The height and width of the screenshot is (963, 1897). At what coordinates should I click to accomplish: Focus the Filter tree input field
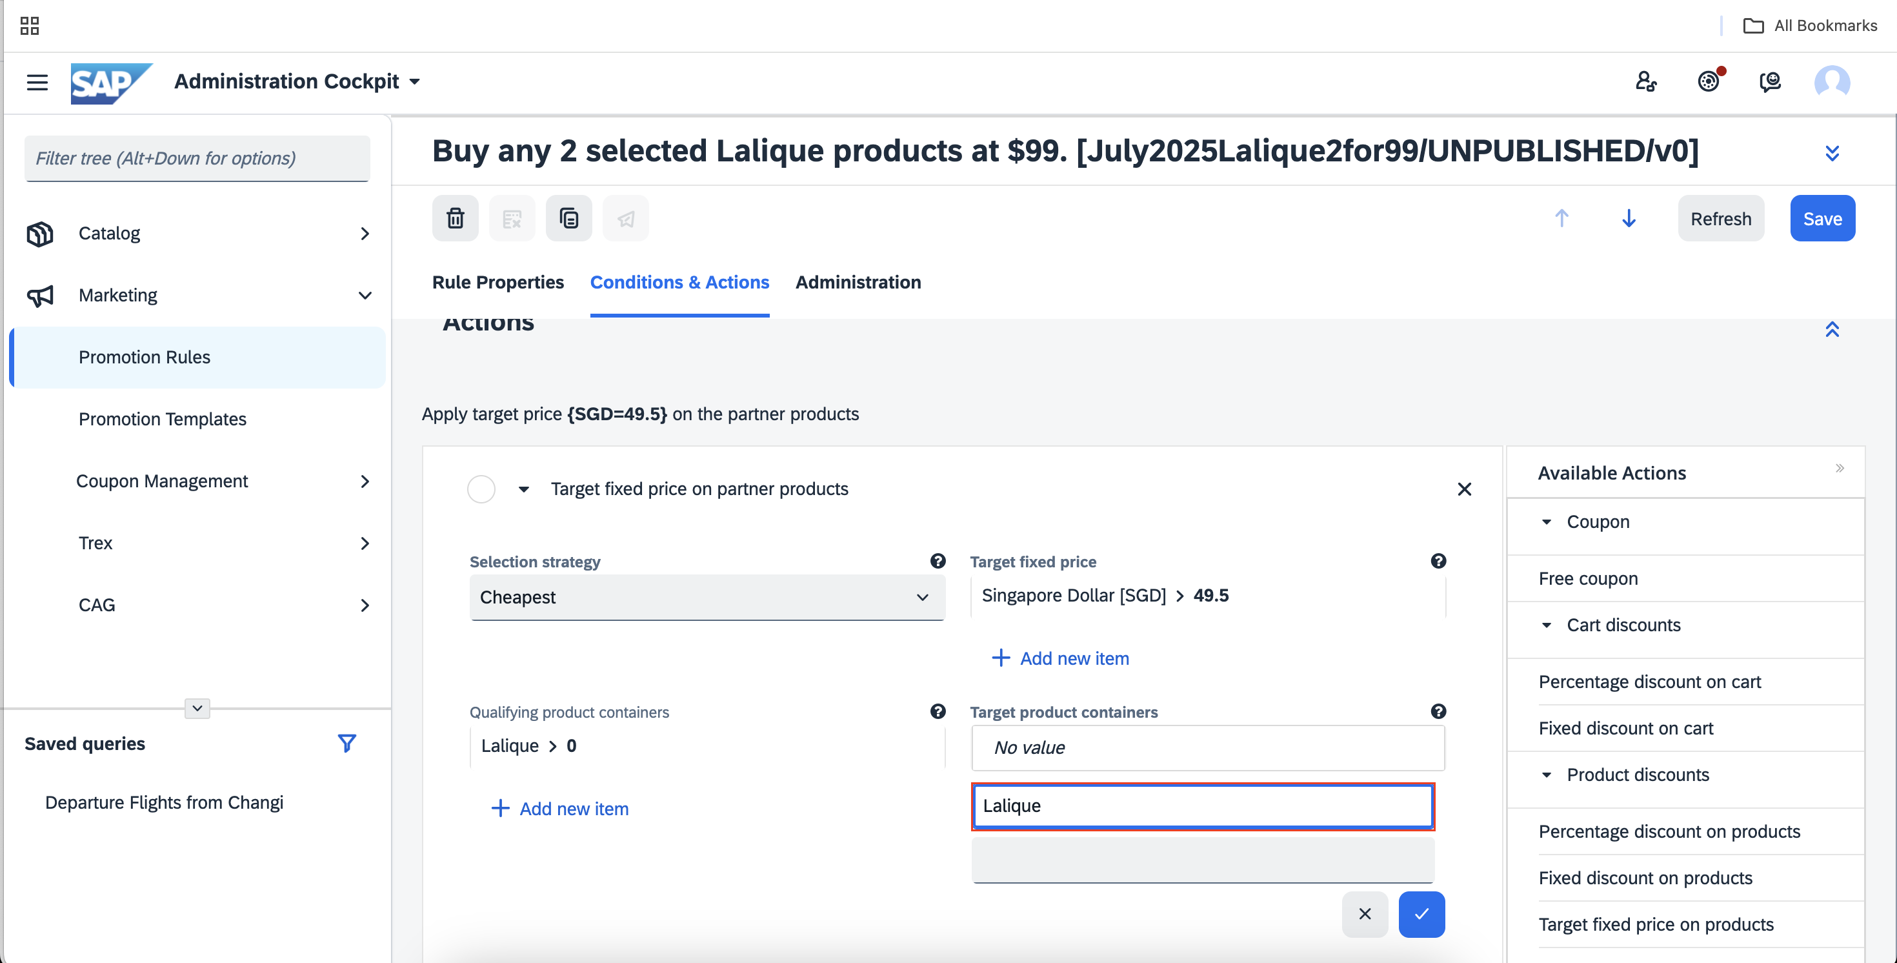click(197, 157)
